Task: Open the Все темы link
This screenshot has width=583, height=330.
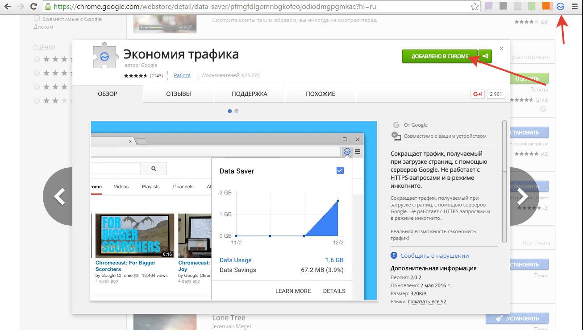Action: tap(535, 243)
